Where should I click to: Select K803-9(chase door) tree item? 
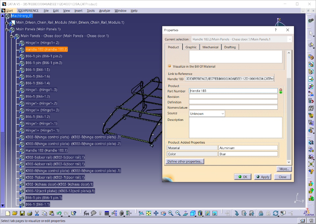pos(59,184)
